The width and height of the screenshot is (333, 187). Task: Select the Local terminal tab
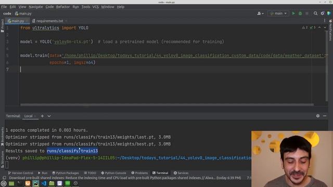(x=29, y=116)
